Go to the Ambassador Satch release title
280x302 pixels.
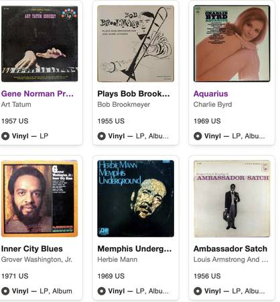[230, 248]
